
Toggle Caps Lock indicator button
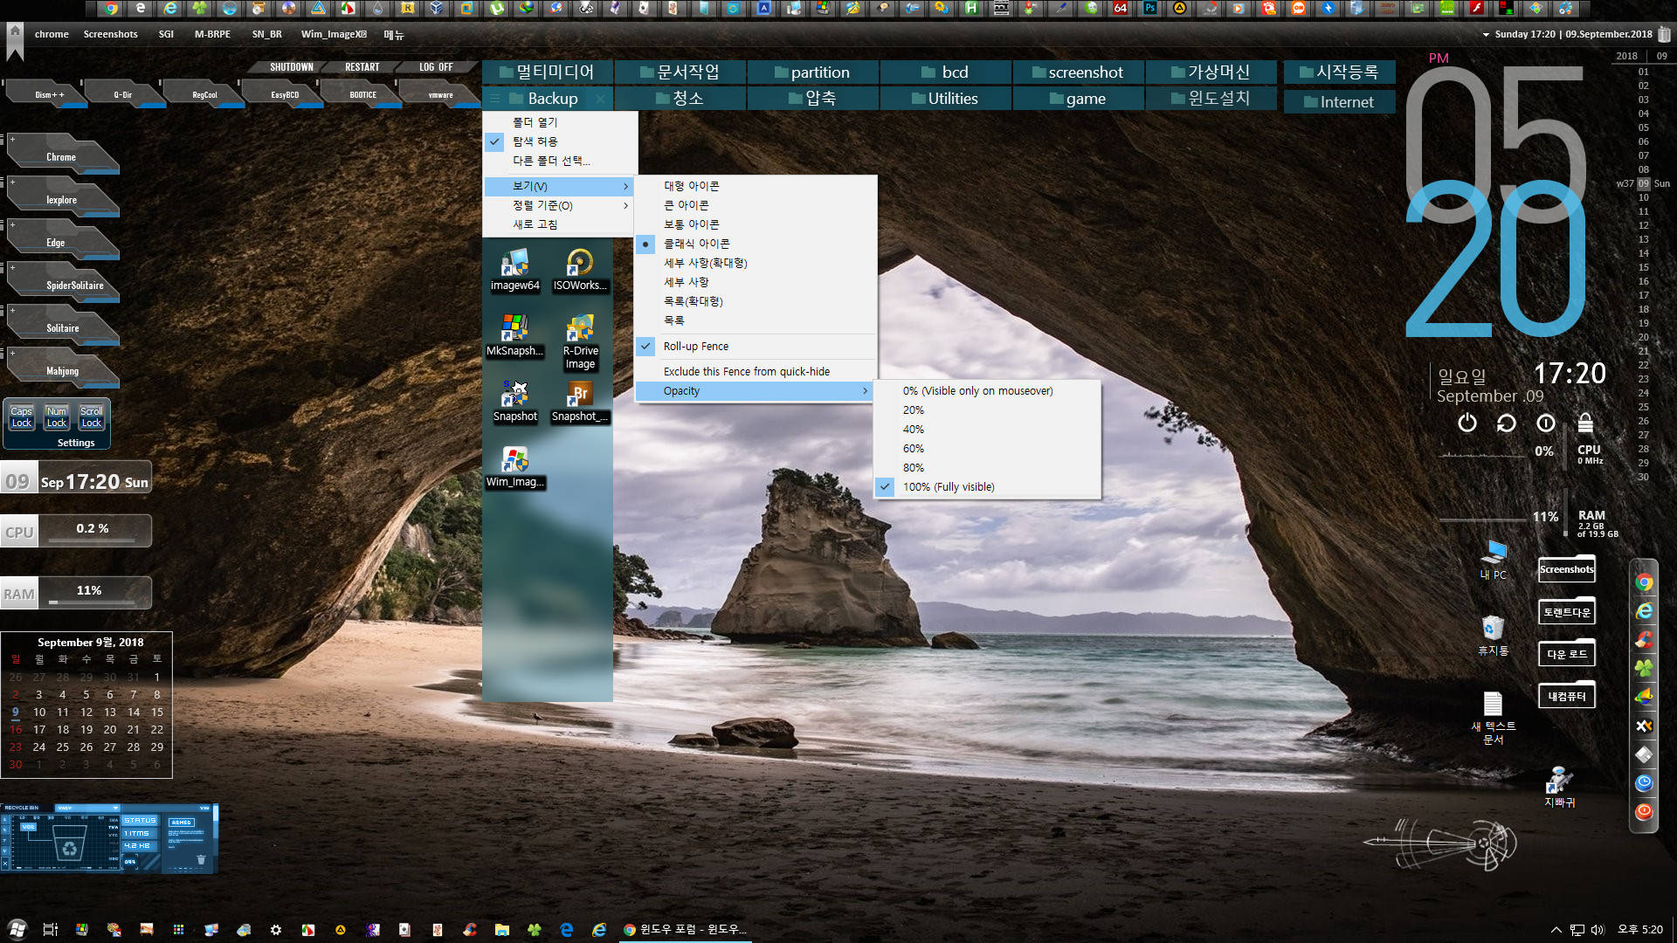[x=21, y=417]
